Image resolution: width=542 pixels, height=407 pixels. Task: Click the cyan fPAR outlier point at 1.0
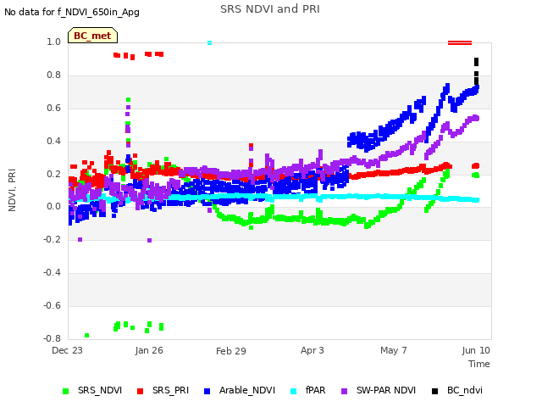pos(209,43)
